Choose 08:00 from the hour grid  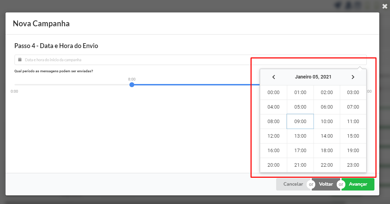pos(273,121)
